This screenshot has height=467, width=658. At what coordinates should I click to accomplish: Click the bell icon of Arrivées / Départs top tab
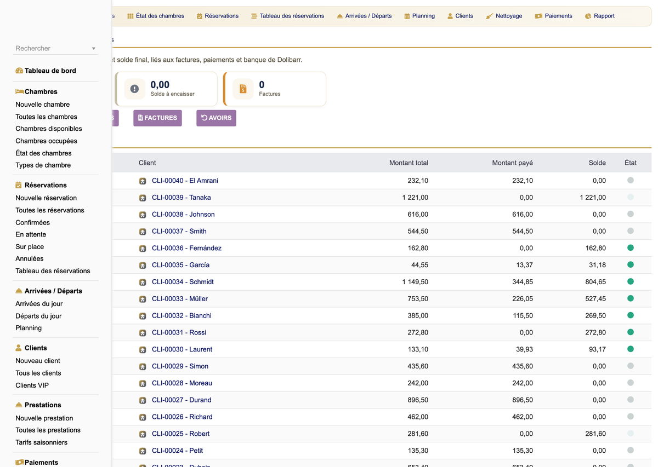click(340, 16)
